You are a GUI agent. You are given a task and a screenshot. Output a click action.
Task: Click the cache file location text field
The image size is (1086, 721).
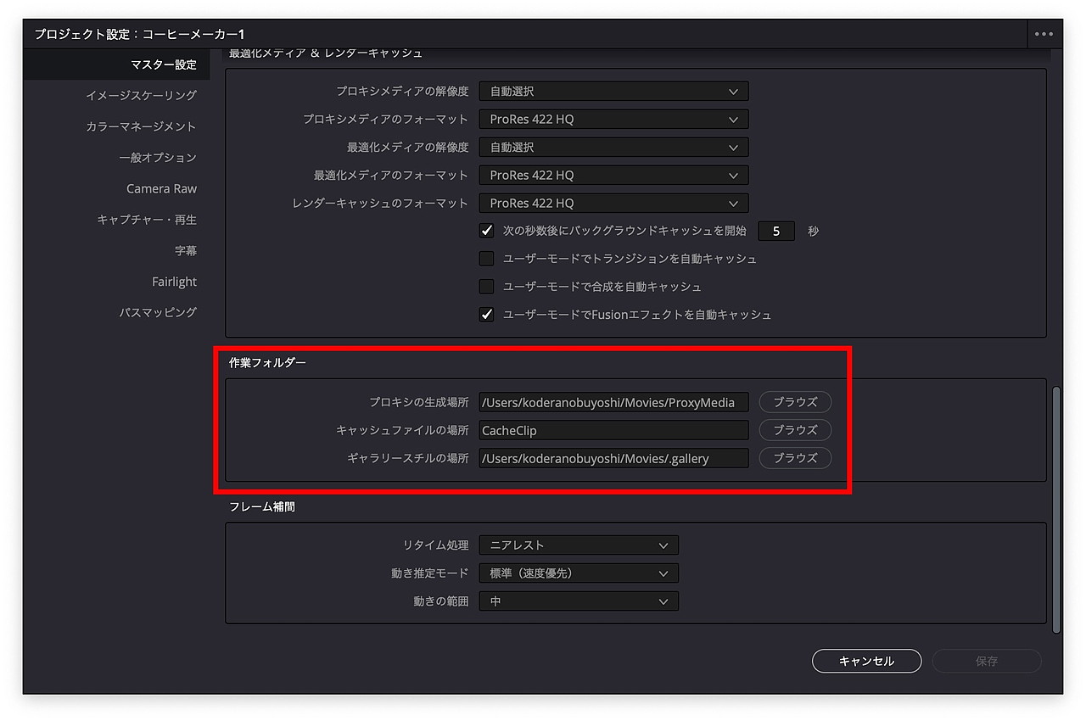point(613,430)
